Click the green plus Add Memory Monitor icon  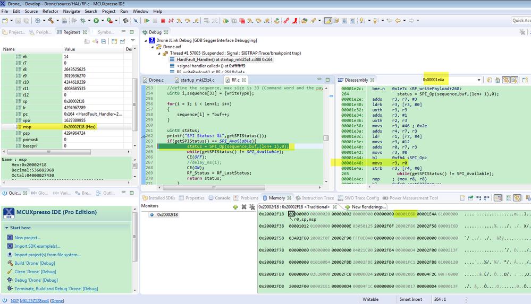click(x=235, y=207)
